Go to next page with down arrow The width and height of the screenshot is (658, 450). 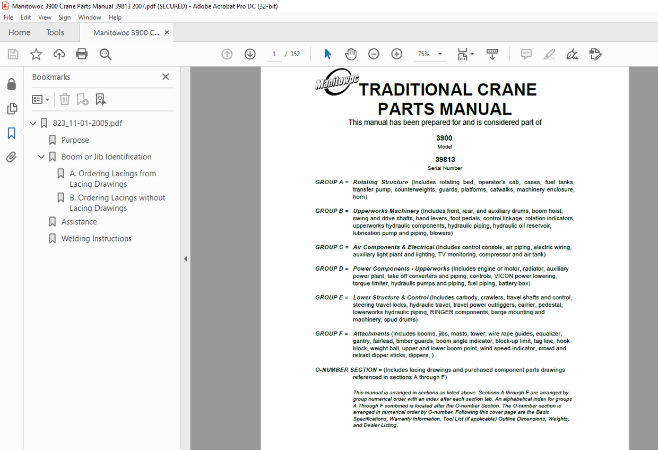click(249, 54)
